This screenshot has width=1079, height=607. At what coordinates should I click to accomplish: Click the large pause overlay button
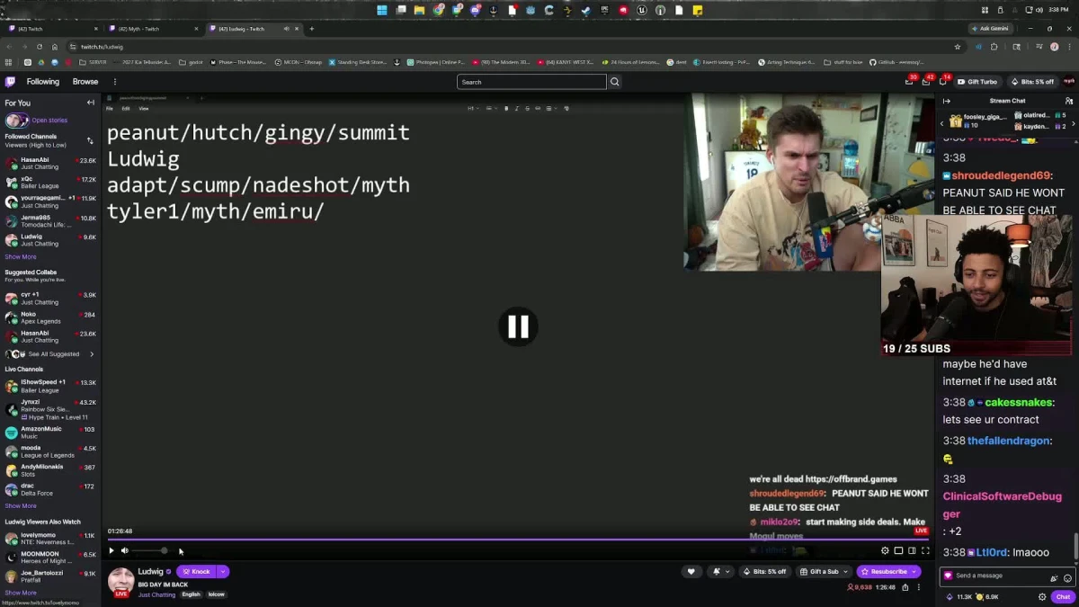click(518, 326)
